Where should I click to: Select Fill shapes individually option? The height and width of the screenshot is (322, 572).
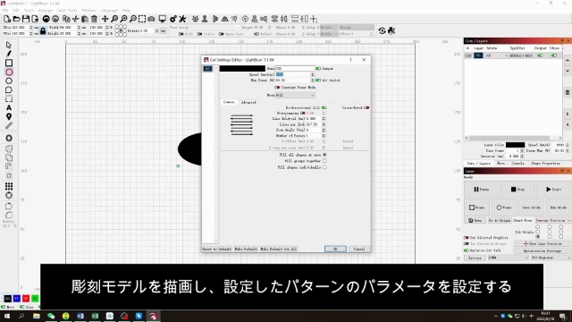point(324,167)
